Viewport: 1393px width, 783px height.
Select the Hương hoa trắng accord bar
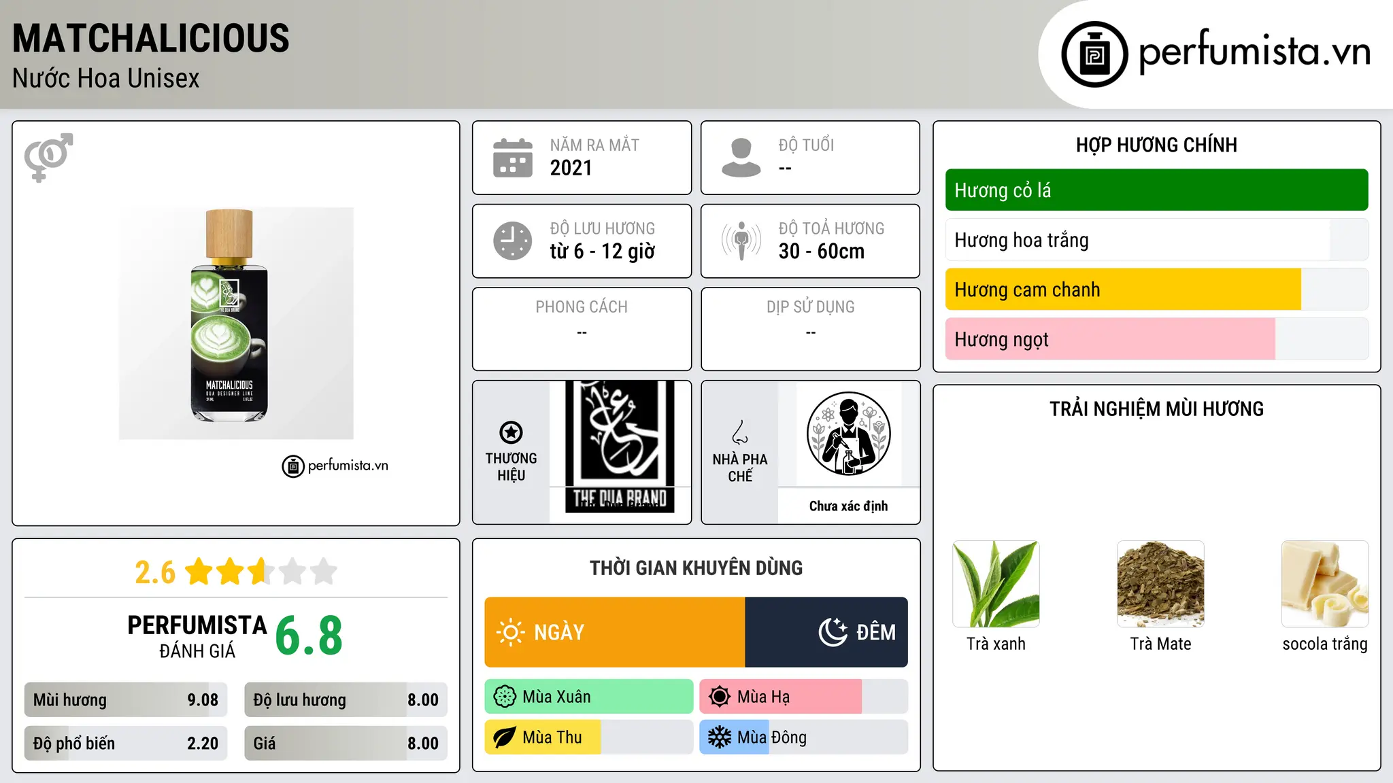coord(1156,240)
